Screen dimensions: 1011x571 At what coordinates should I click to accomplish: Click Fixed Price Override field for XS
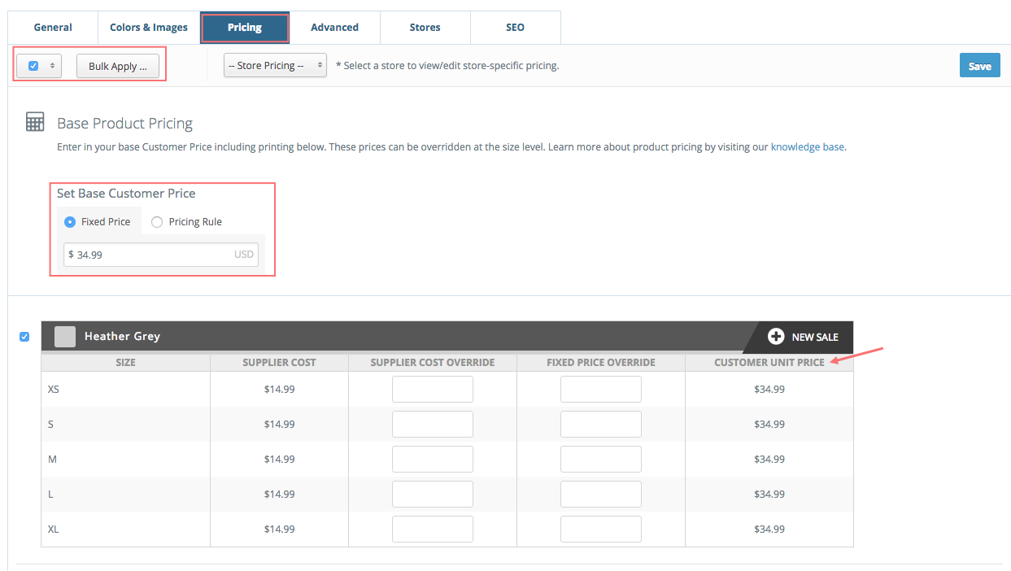point(601,389)
